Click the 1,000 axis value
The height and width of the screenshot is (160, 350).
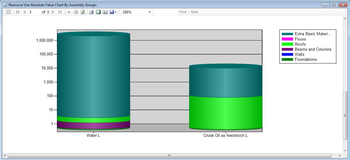48,82
